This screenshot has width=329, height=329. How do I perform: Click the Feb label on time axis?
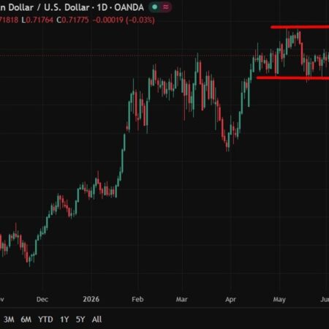coord(137,299)
